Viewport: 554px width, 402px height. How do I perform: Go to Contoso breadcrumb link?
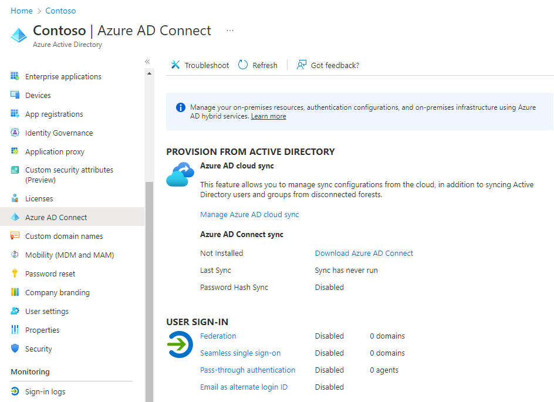pyautogui.click(x=60, y=11)
